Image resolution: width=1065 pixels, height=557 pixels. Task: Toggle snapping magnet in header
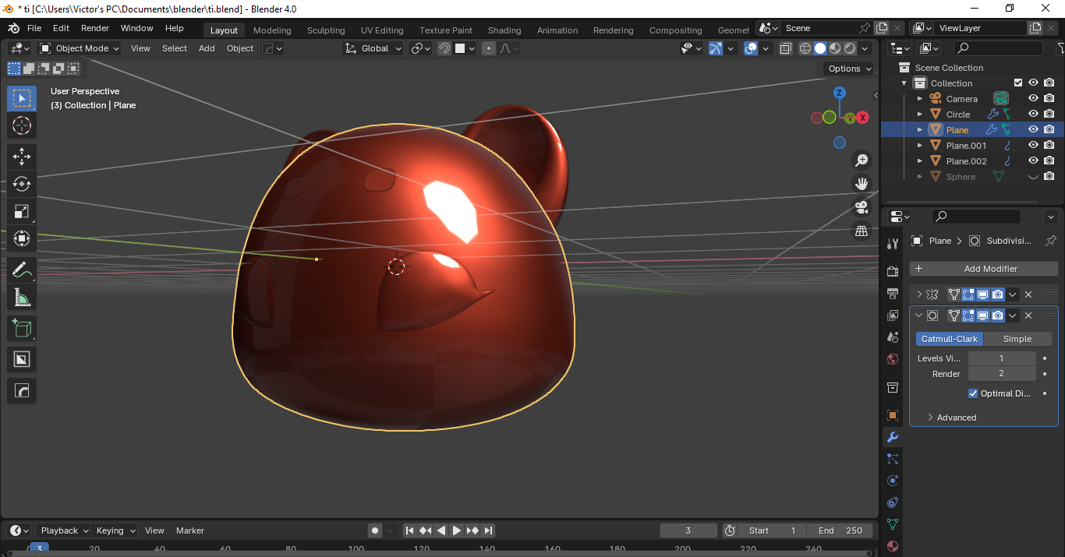click(x=444, y=48)
